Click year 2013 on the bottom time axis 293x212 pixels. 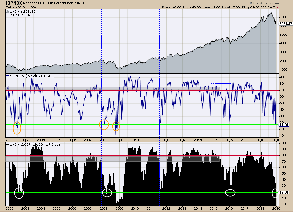tap(182, 208)
